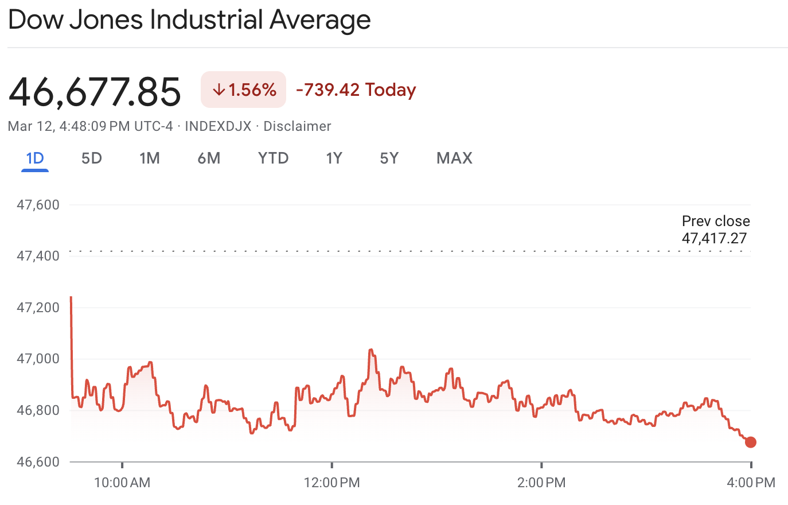Click the Prev close 47,417.27 label
The height and width of the screenshot is (505, 788).
click(715, 229)
